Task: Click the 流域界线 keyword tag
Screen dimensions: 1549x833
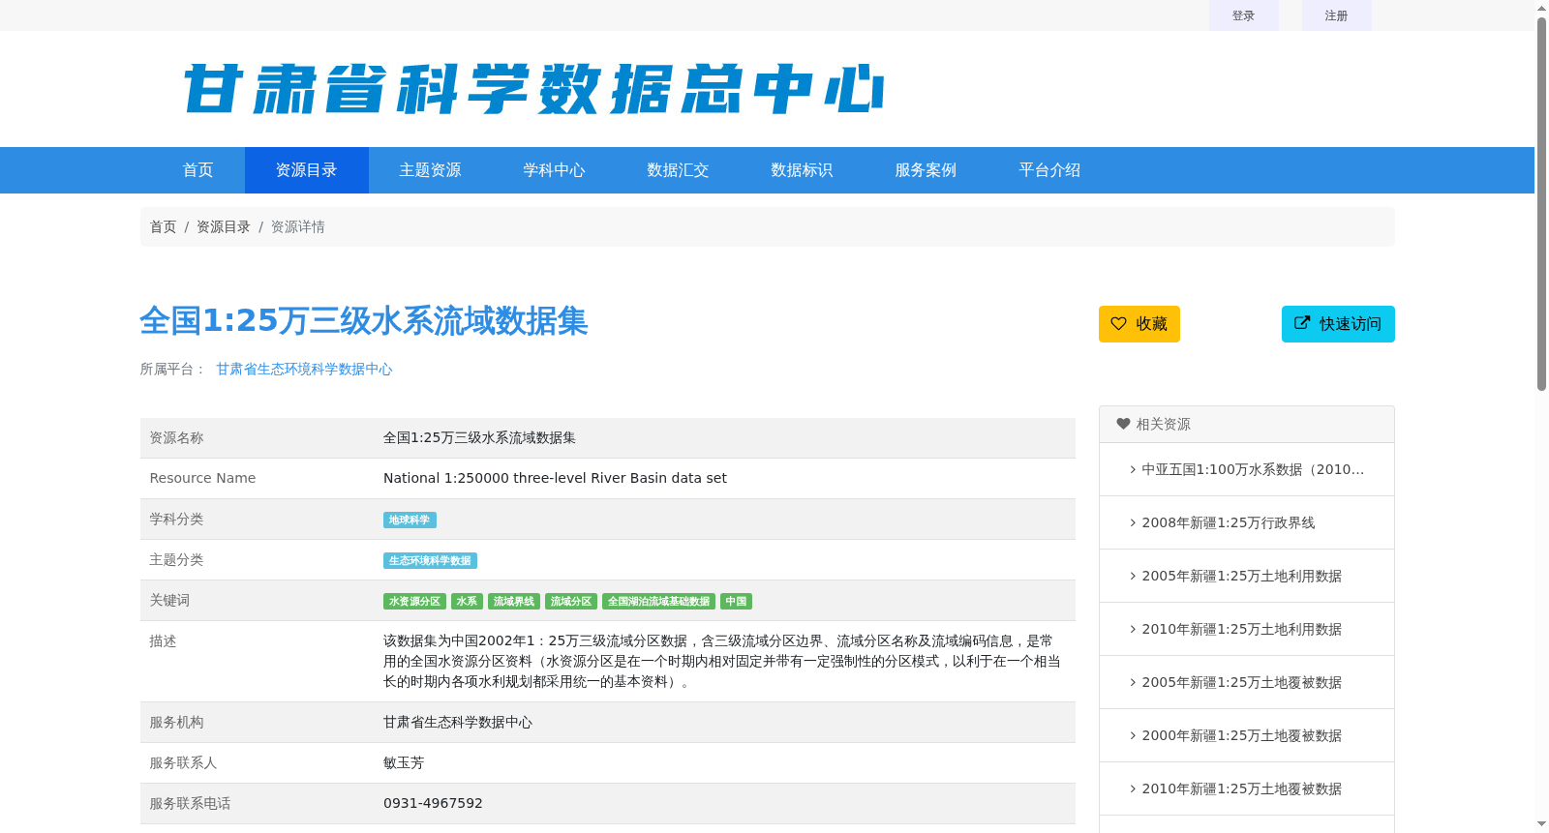Action: point(514,602)
